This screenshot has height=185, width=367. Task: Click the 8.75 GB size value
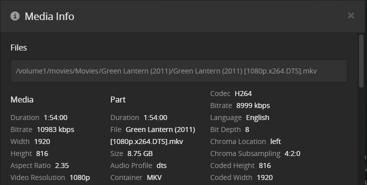click(x=140, y=153)
